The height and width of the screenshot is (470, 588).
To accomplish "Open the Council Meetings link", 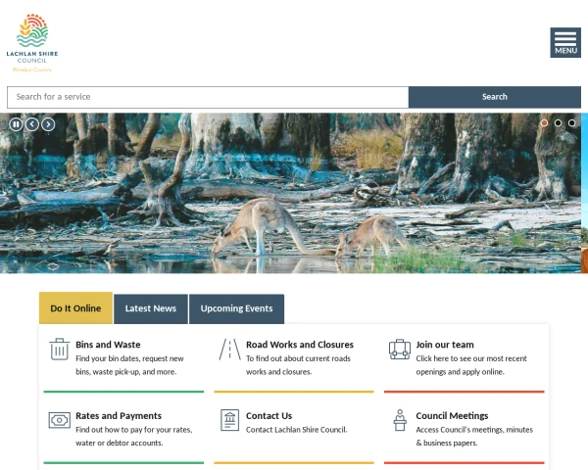I will [452, 415].
